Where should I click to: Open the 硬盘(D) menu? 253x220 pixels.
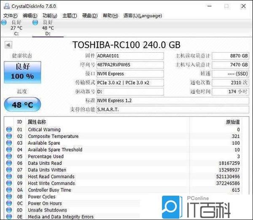(x=90, y=16)
